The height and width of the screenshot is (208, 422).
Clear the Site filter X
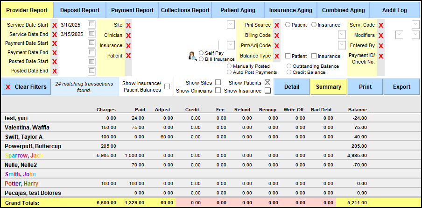128,25
